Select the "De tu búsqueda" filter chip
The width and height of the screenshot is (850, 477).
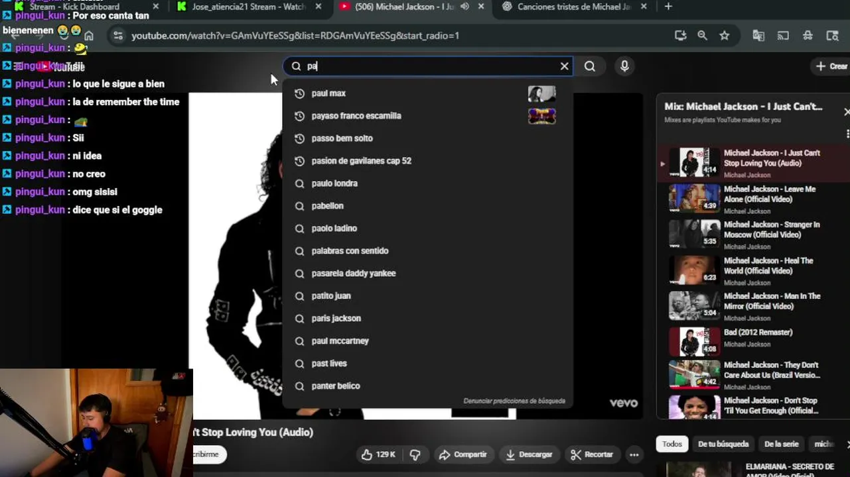[723, 445]
